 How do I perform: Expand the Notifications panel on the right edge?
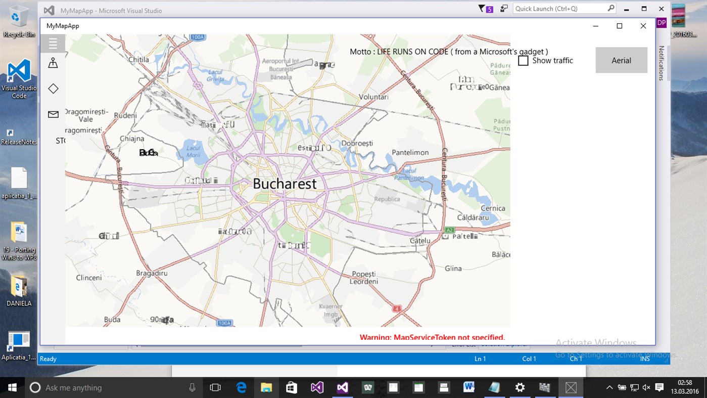(662, 63)
